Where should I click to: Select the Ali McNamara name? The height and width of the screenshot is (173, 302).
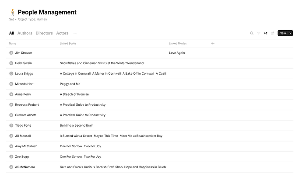(x=25, y=167)
